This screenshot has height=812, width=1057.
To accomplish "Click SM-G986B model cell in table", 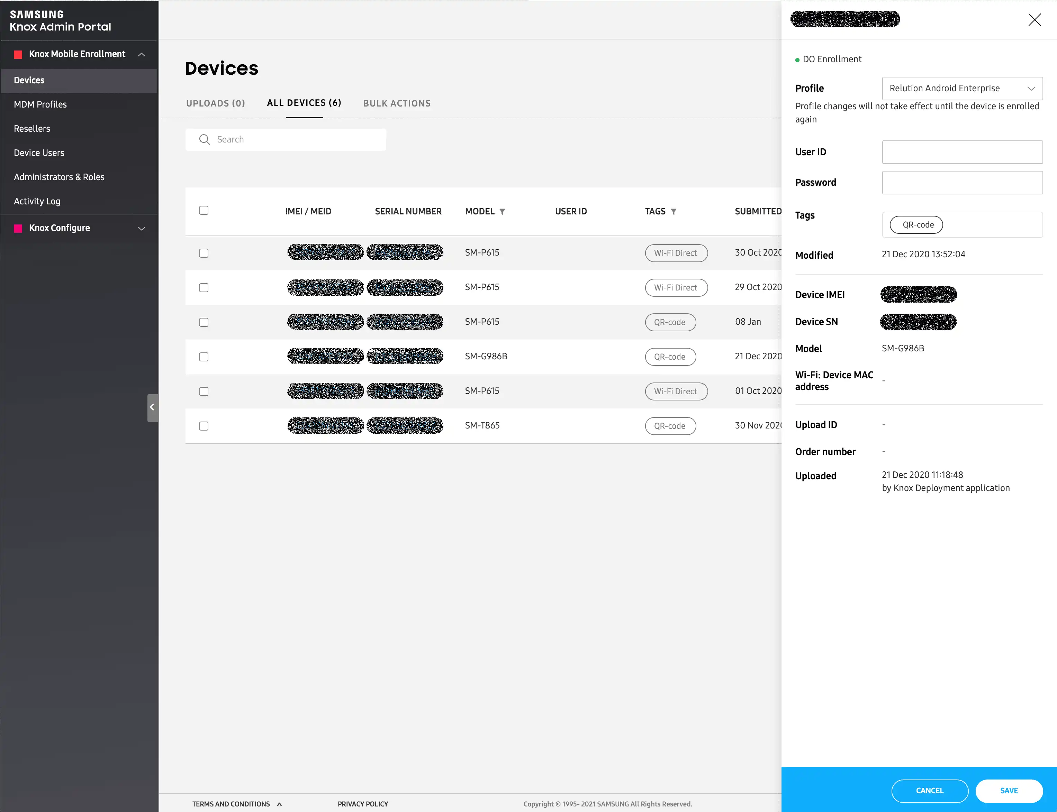I will click(486, 357).
